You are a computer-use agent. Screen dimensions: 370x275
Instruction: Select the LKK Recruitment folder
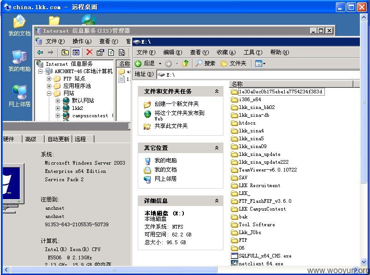click(256, 185)
